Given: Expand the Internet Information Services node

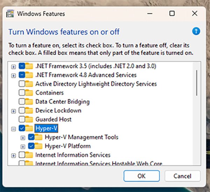Looking at the screenshot, I should [x=13, y=155].
